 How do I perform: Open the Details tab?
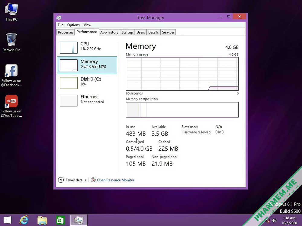point(153,32)
